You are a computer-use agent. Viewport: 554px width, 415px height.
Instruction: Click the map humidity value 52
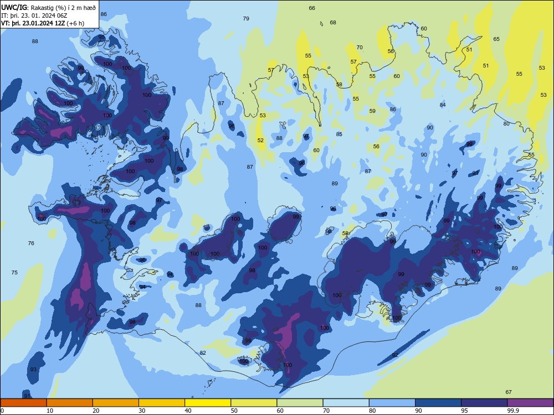pyautogui.click(x=260, y=140)
